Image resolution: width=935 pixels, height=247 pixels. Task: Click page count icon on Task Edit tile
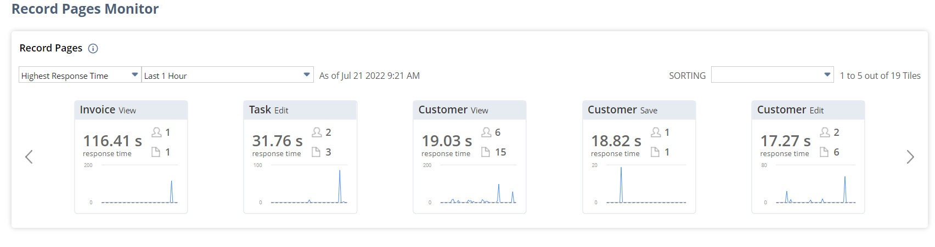tap(316, 152)
